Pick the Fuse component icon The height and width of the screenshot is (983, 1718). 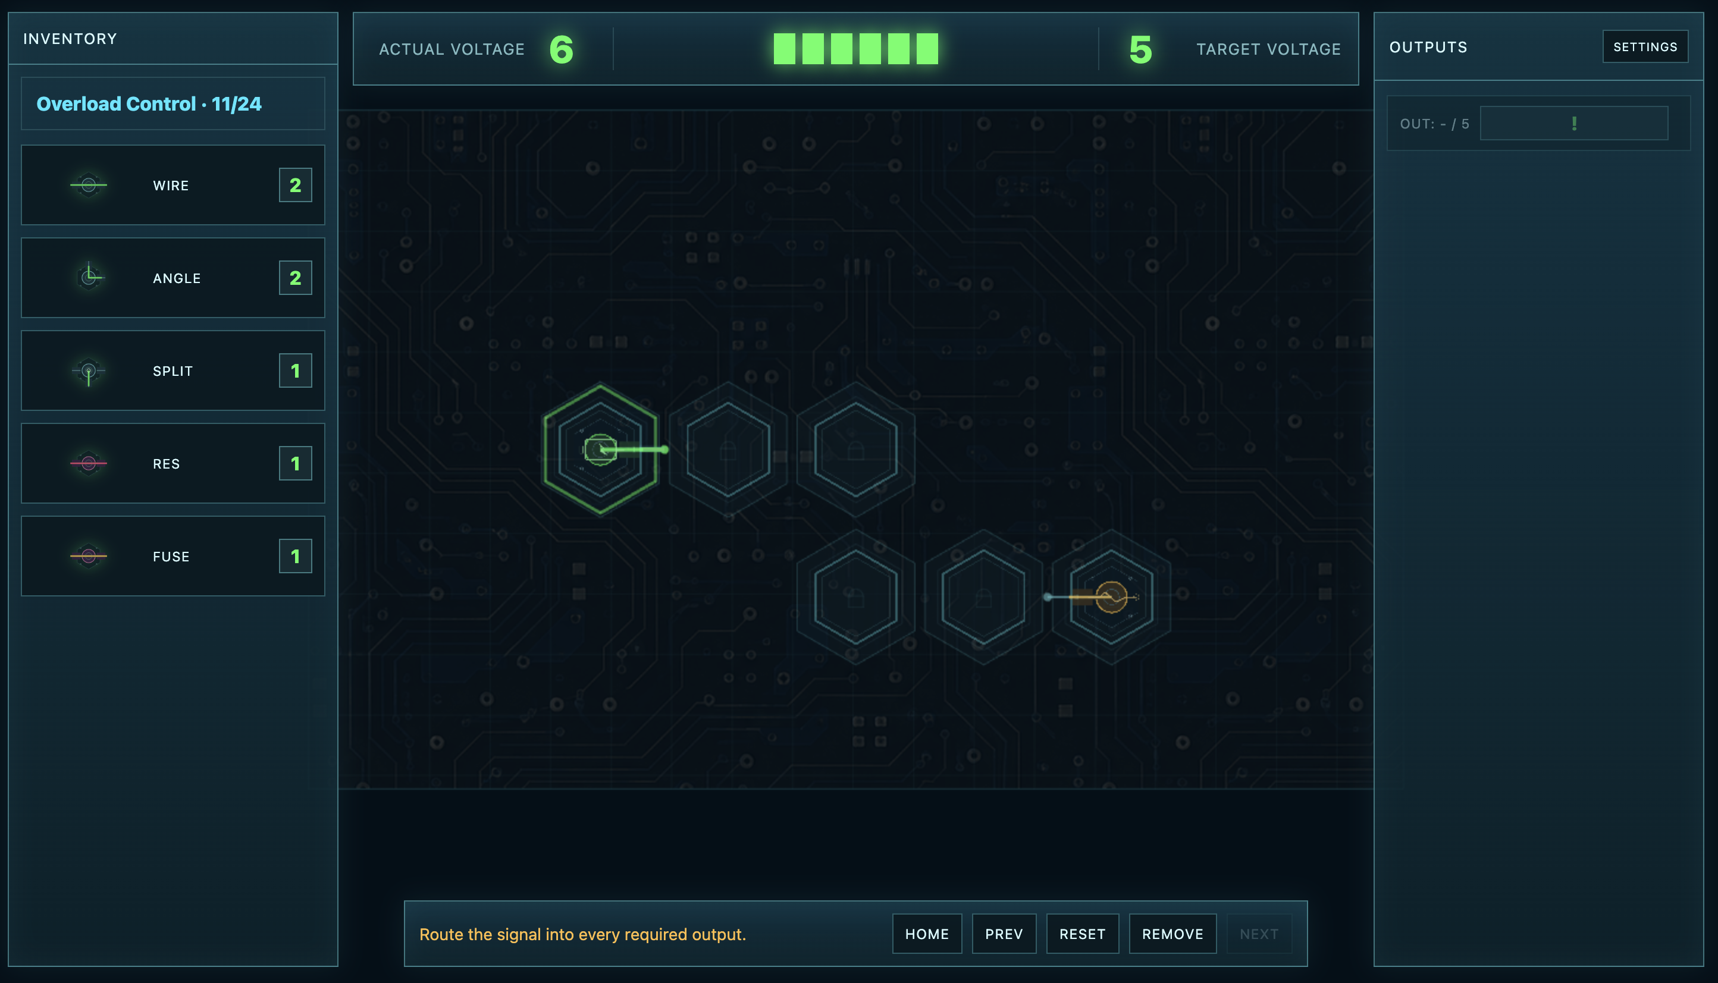pos(89,556)
